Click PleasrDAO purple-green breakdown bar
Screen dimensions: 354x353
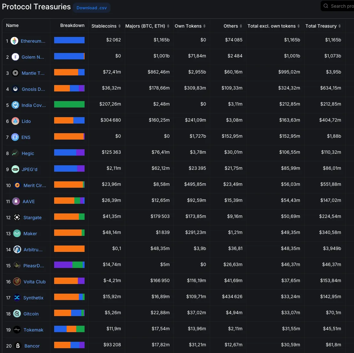69,264
